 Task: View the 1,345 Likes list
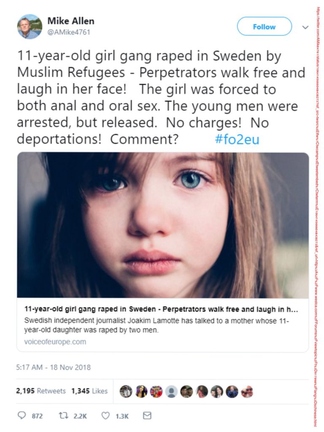(x=89, y=391)
